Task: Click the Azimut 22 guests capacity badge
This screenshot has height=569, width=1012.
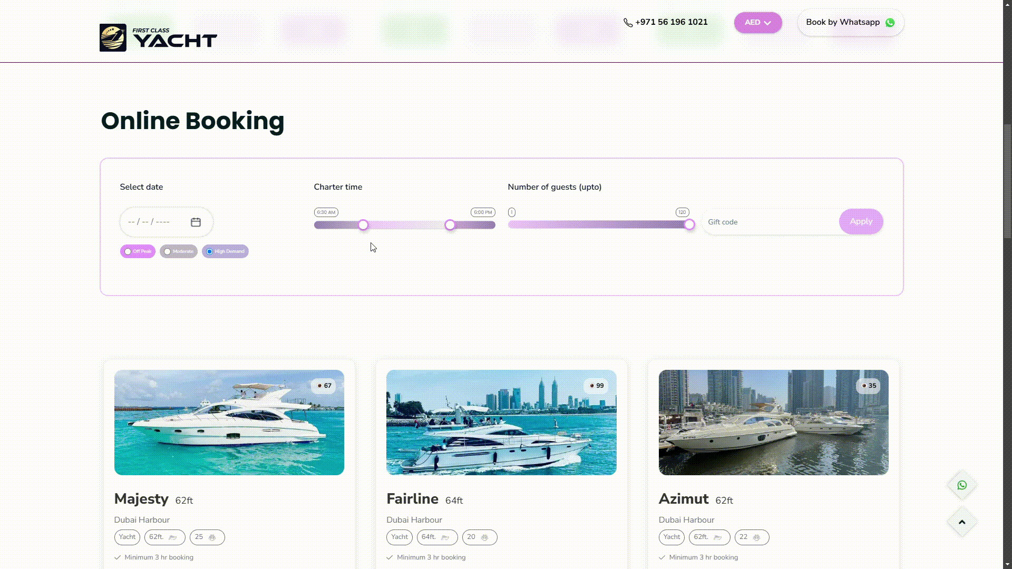Action: 751,537
